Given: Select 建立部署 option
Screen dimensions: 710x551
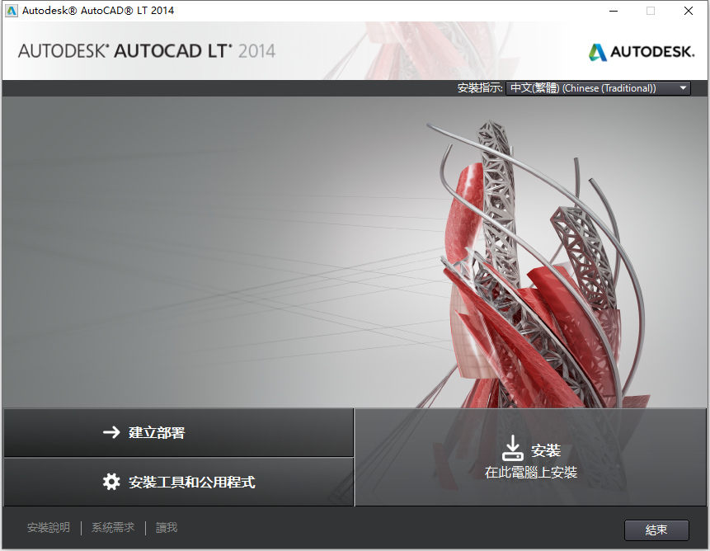Looking at the screenshot, I should 178,432.
